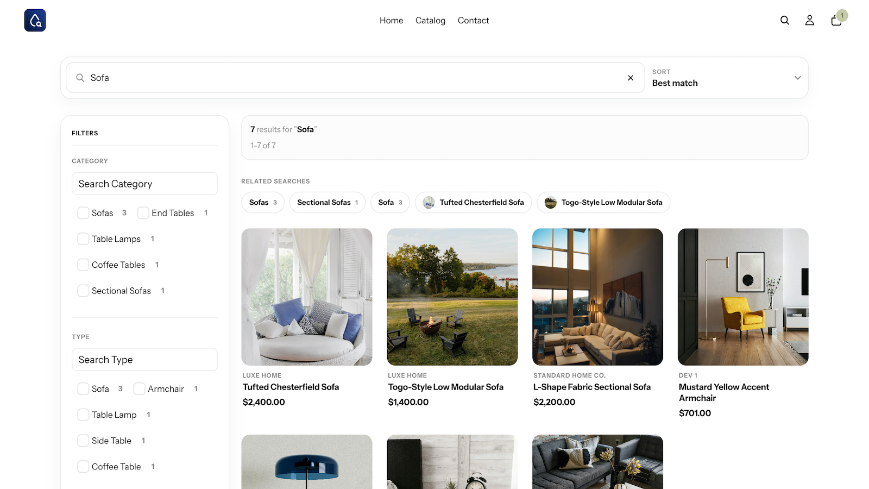This screenshot has width=869, height=489.
Task: Open the shopping cart icon
Action: point(836,20)
